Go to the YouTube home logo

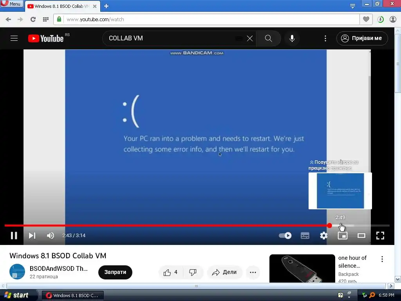pos(46,38)
